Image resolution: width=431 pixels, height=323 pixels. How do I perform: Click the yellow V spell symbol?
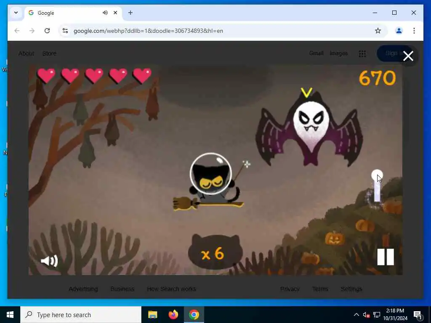click(x=306, y=93)
